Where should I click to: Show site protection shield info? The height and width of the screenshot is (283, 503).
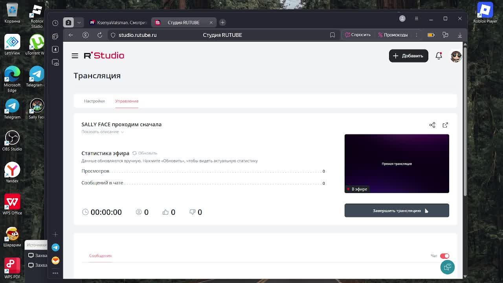click(x=113, y=35)
